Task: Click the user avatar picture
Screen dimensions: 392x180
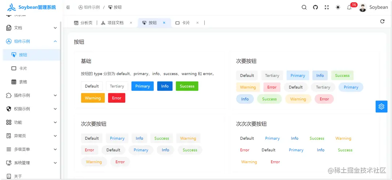Action: coord(363,8)
